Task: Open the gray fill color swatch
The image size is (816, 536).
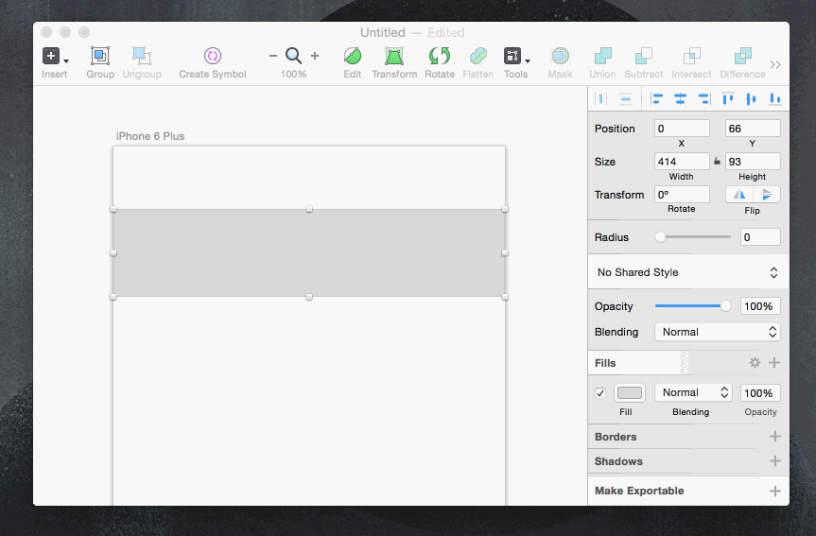Action: point(630,393)
